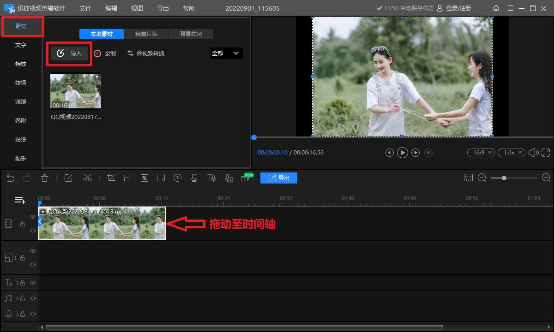The height and width of the screenshot is (332, 554).
Task: Open the voiceover recording microphone tool
Action: tap(194, 178)
